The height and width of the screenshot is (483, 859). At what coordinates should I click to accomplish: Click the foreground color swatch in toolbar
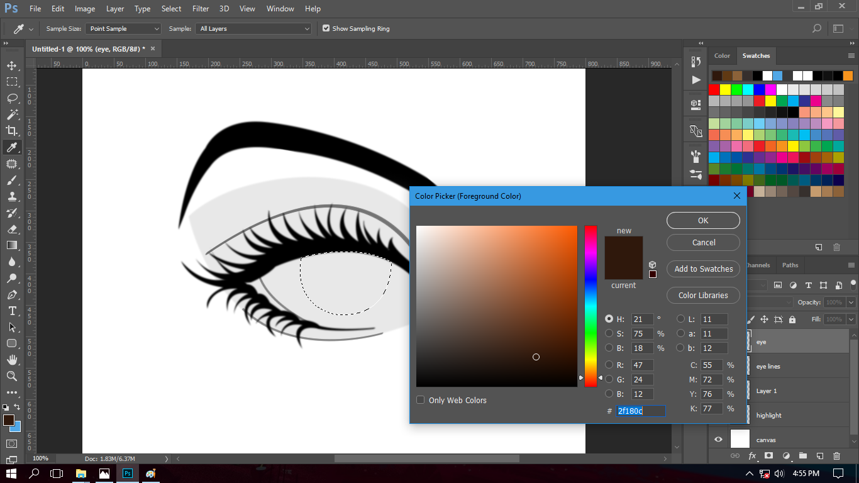pyautogui.click(x=9, y=419)
